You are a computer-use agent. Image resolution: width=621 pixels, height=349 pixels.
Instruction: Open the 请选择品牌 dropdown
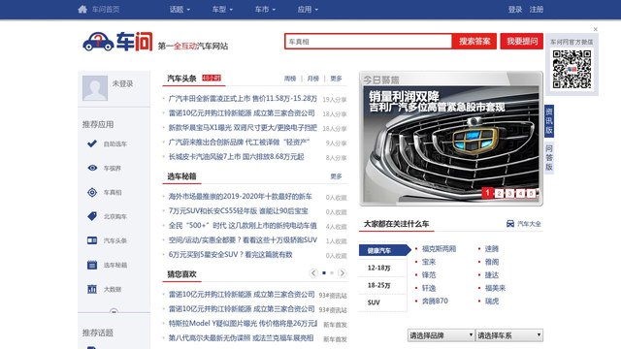441,335
